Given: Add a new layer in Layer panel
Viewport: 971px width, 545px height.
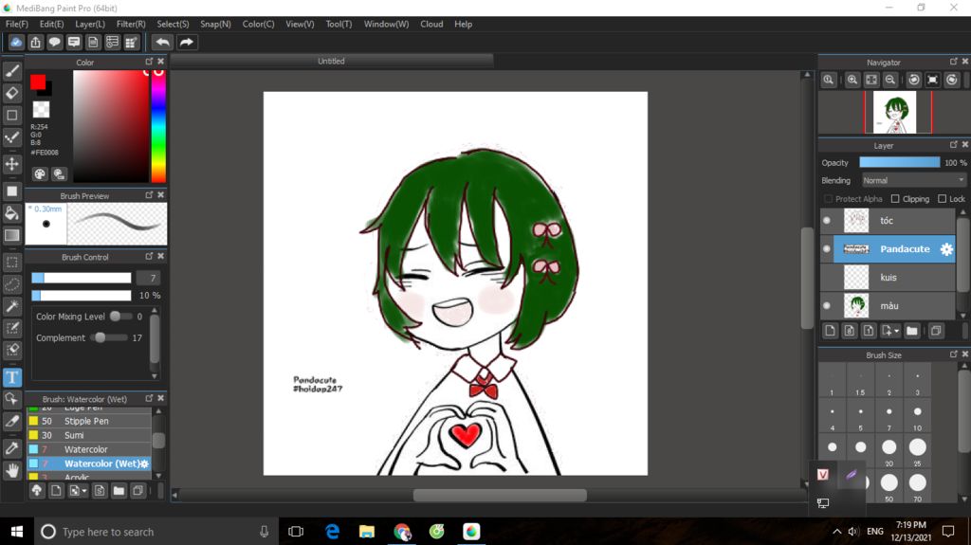Looking at the screenshot, I should (x=830, y=331).
